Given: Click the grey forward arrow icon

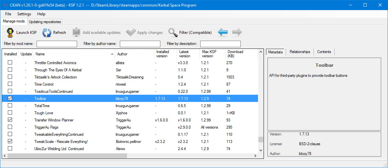Looking at the screenshot, I should [237, 32].
